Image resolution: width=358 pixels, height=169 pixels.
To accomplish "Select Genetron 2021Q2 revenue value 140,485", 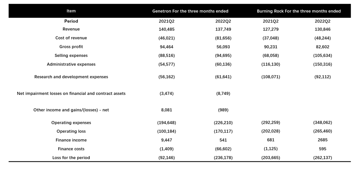I will click(166, 29).
